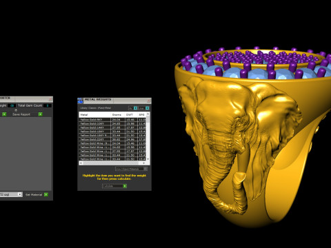Click green arrow left of Save Report label

[x=4, y=114]
